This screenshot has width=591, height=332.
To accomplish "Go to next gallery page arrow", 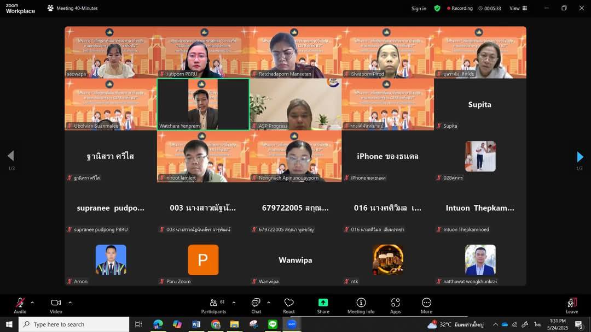I will point(580,157).
